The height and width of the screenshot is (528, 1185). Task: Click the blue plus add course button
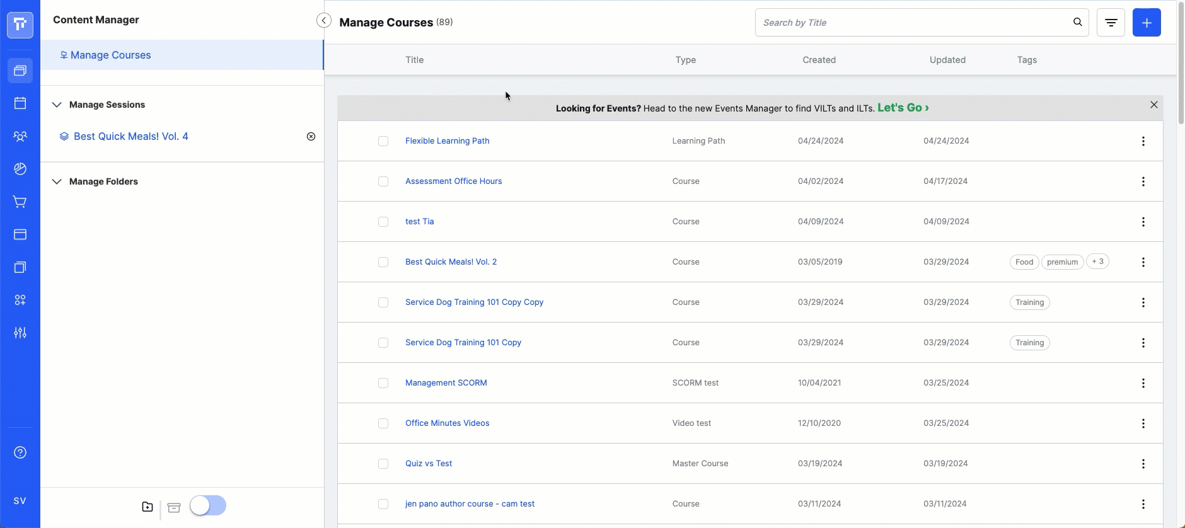pos(1147,23)
